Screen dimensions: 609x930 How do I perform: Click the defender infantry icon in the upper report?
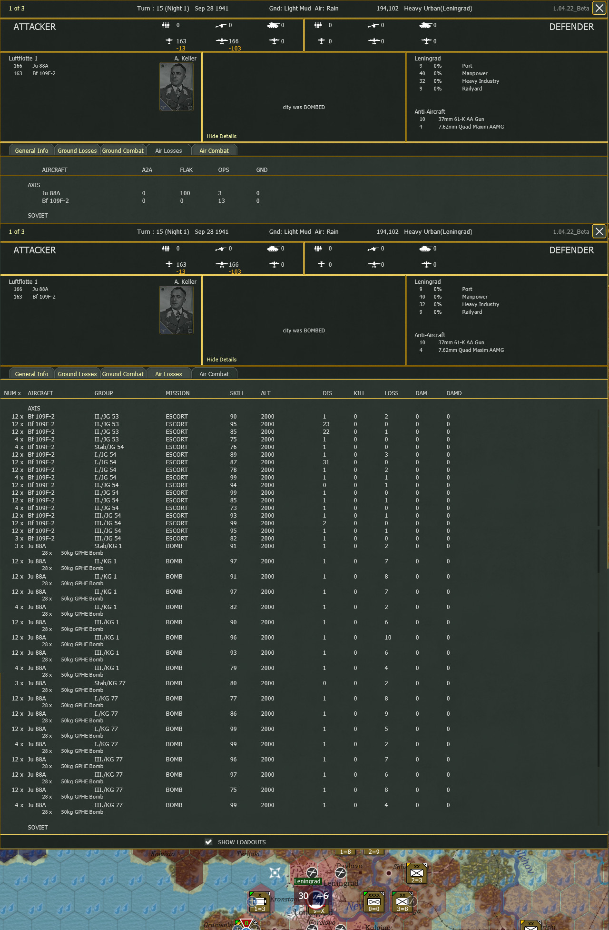[x=318, y=25]
